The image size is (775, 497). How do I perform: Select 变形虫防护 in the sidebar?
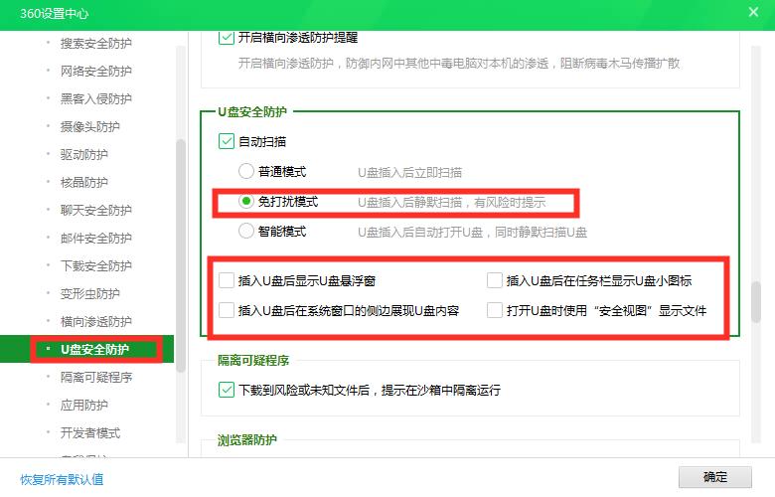(x=90, y=294)
